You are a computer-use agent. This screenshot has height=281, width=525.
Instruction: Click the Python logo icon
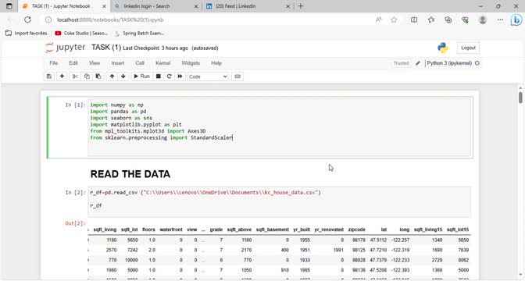tap(443, 48)
